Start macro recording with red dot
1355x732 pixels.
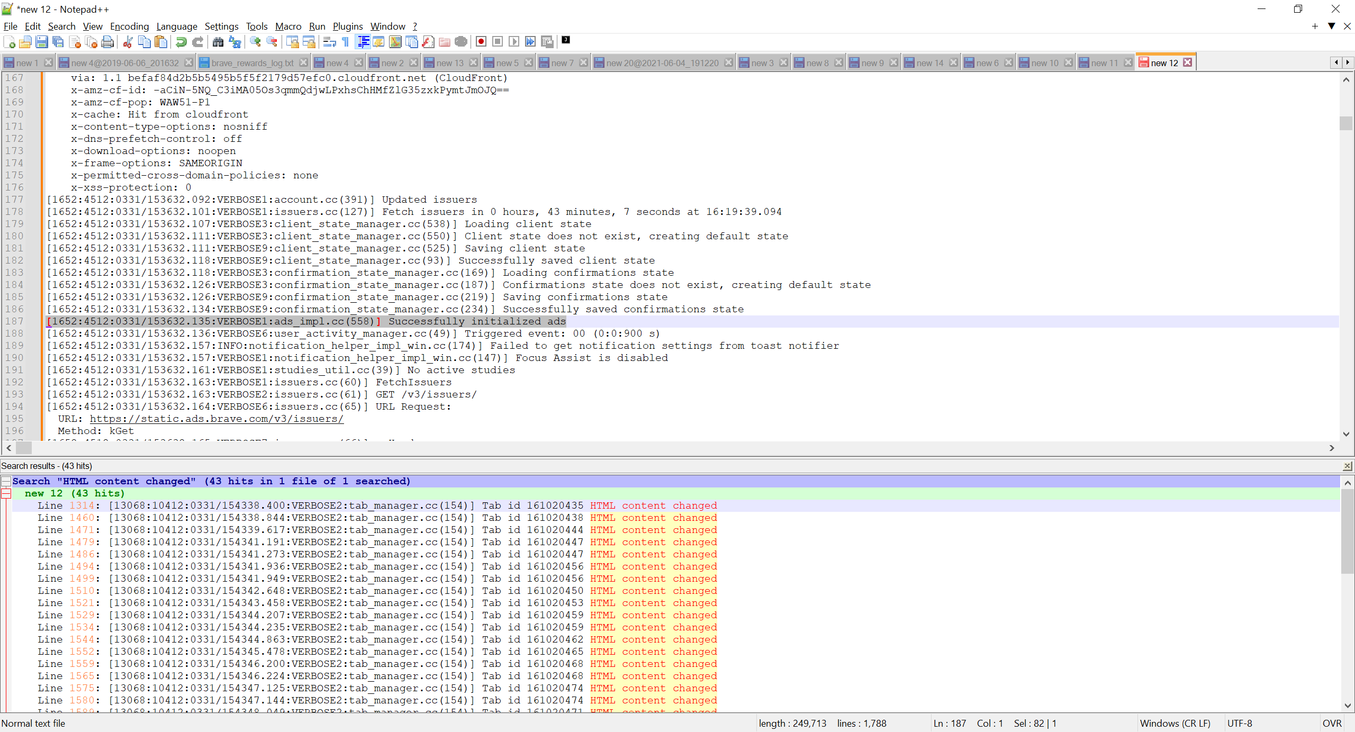click(x=481, y=41)
